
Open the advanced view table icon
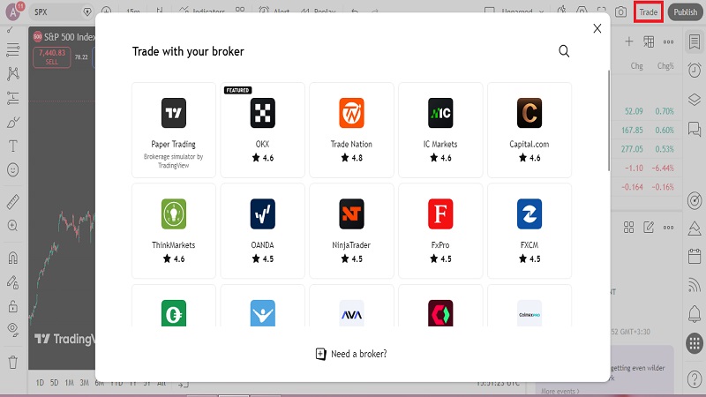pos(649,41)
